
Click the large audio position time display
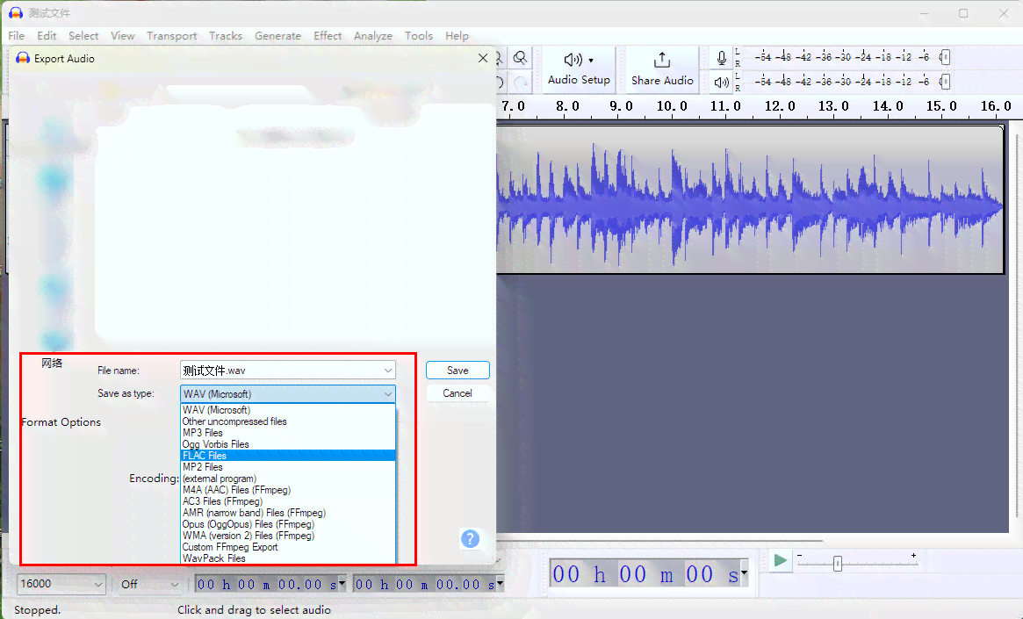[x=645, y=574]
